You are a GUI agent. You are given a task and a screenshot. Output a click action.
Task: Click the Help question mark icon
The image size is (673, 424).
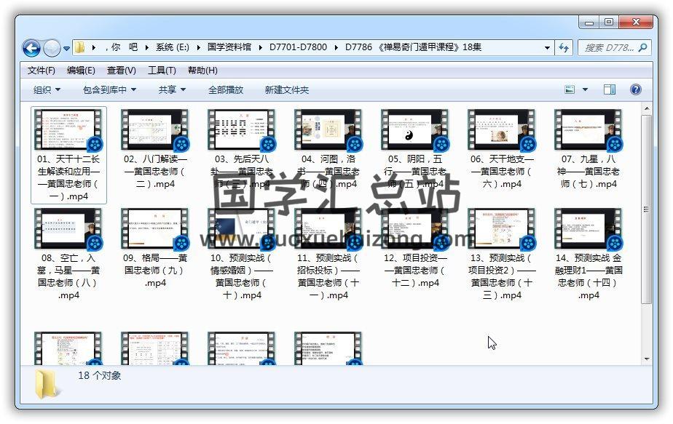635,89
